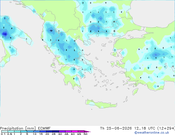Open the weatheronline.co.uk link text
The height and width of the screenshot is (135, 175).
pos(152,133)
